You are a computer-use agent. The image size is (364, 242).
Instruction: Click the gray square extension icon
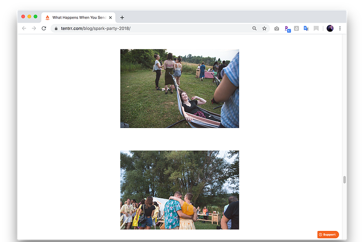point(296,28)
